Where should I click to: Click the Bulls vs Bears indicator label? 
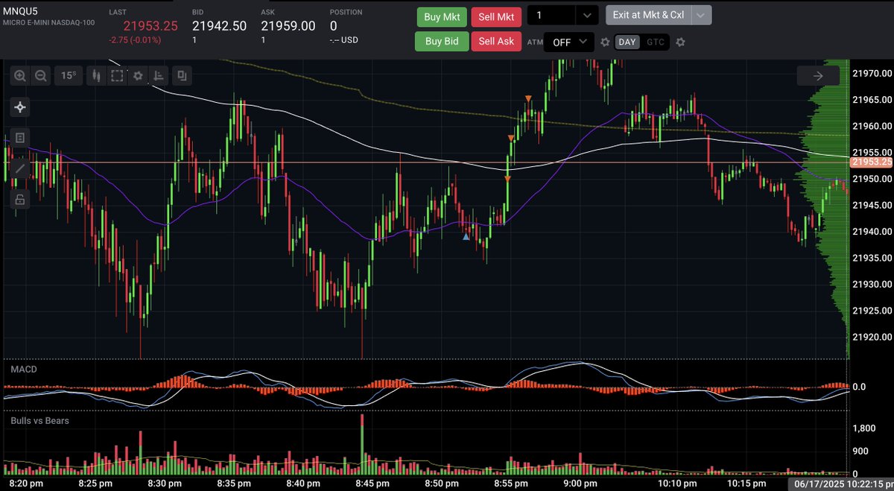click(40, 421)
